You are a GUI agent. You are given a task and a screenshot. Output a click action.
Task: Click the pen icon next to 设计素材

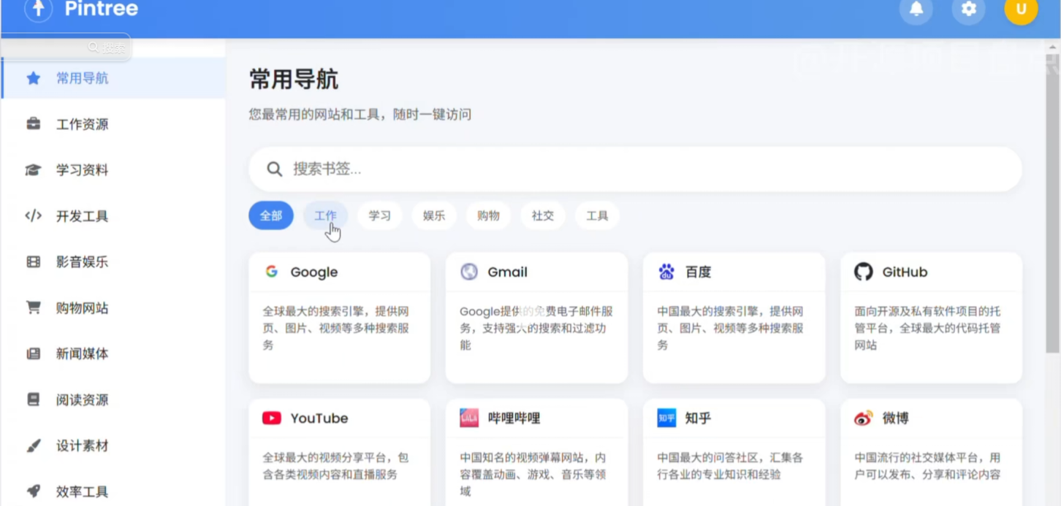33,445
